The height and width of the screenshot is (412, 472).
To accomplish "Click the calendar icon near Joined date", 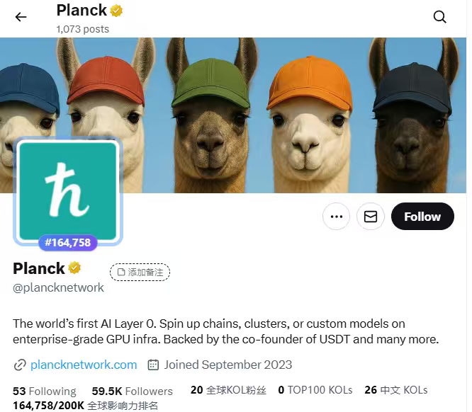I will pyautogui.click(x=153, y=365).
